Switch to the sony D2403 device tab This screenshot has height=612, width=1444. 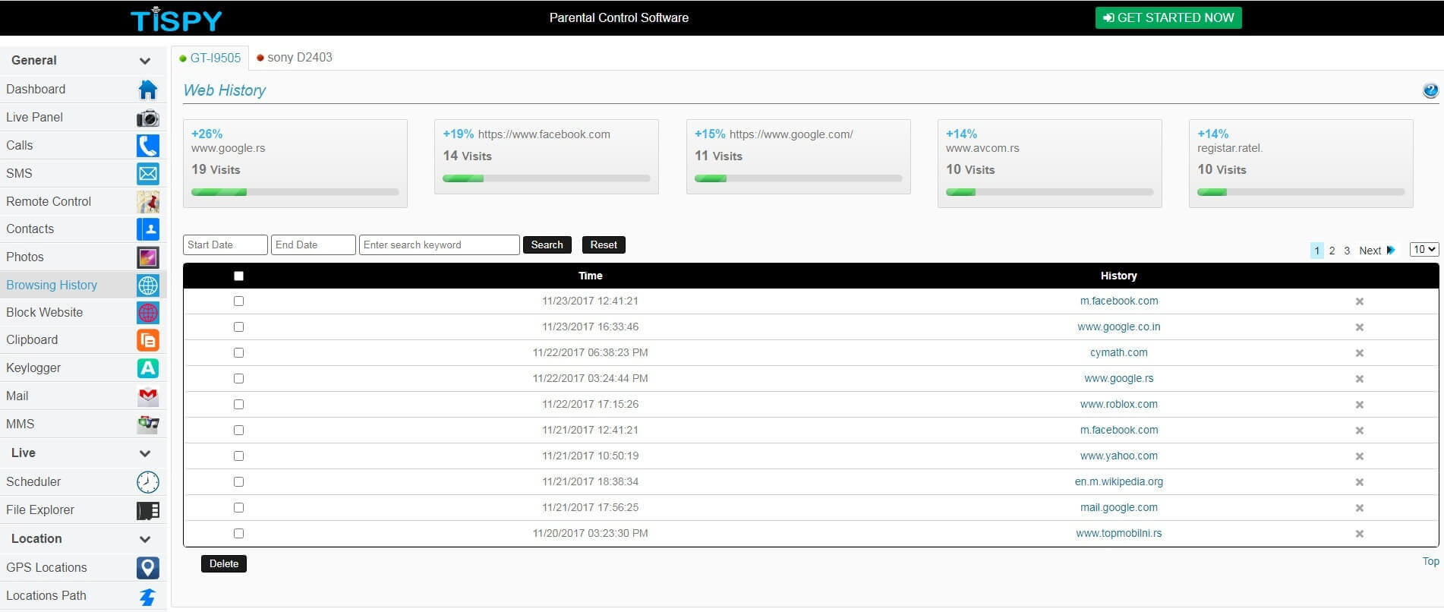coord(295,58)
